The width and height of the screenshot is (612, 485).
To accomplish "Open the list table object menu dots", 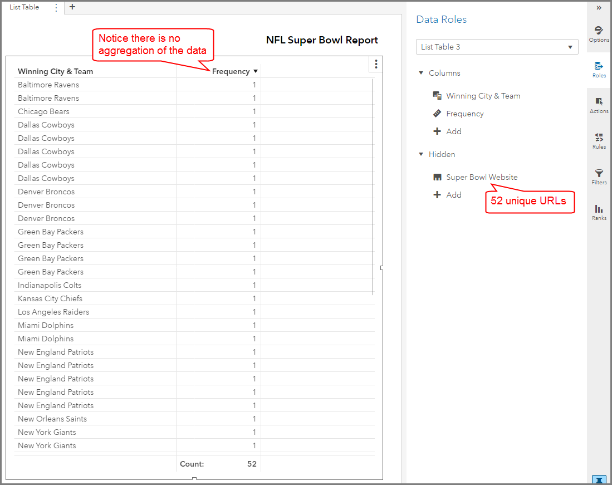I will coord(376,65).
